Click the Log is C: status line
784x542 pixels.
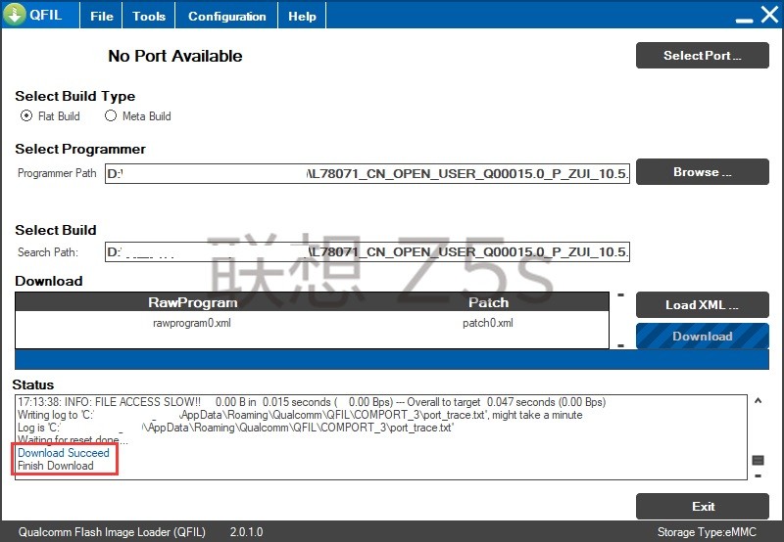click(x=236, y=428)
